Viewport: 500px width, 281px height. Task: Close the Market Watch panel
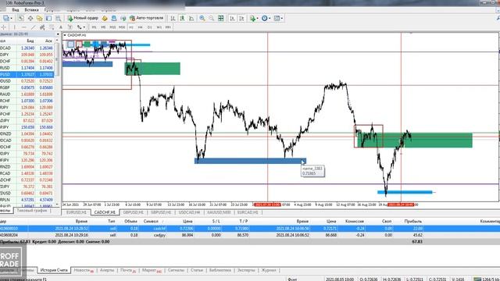coord(58,34)
